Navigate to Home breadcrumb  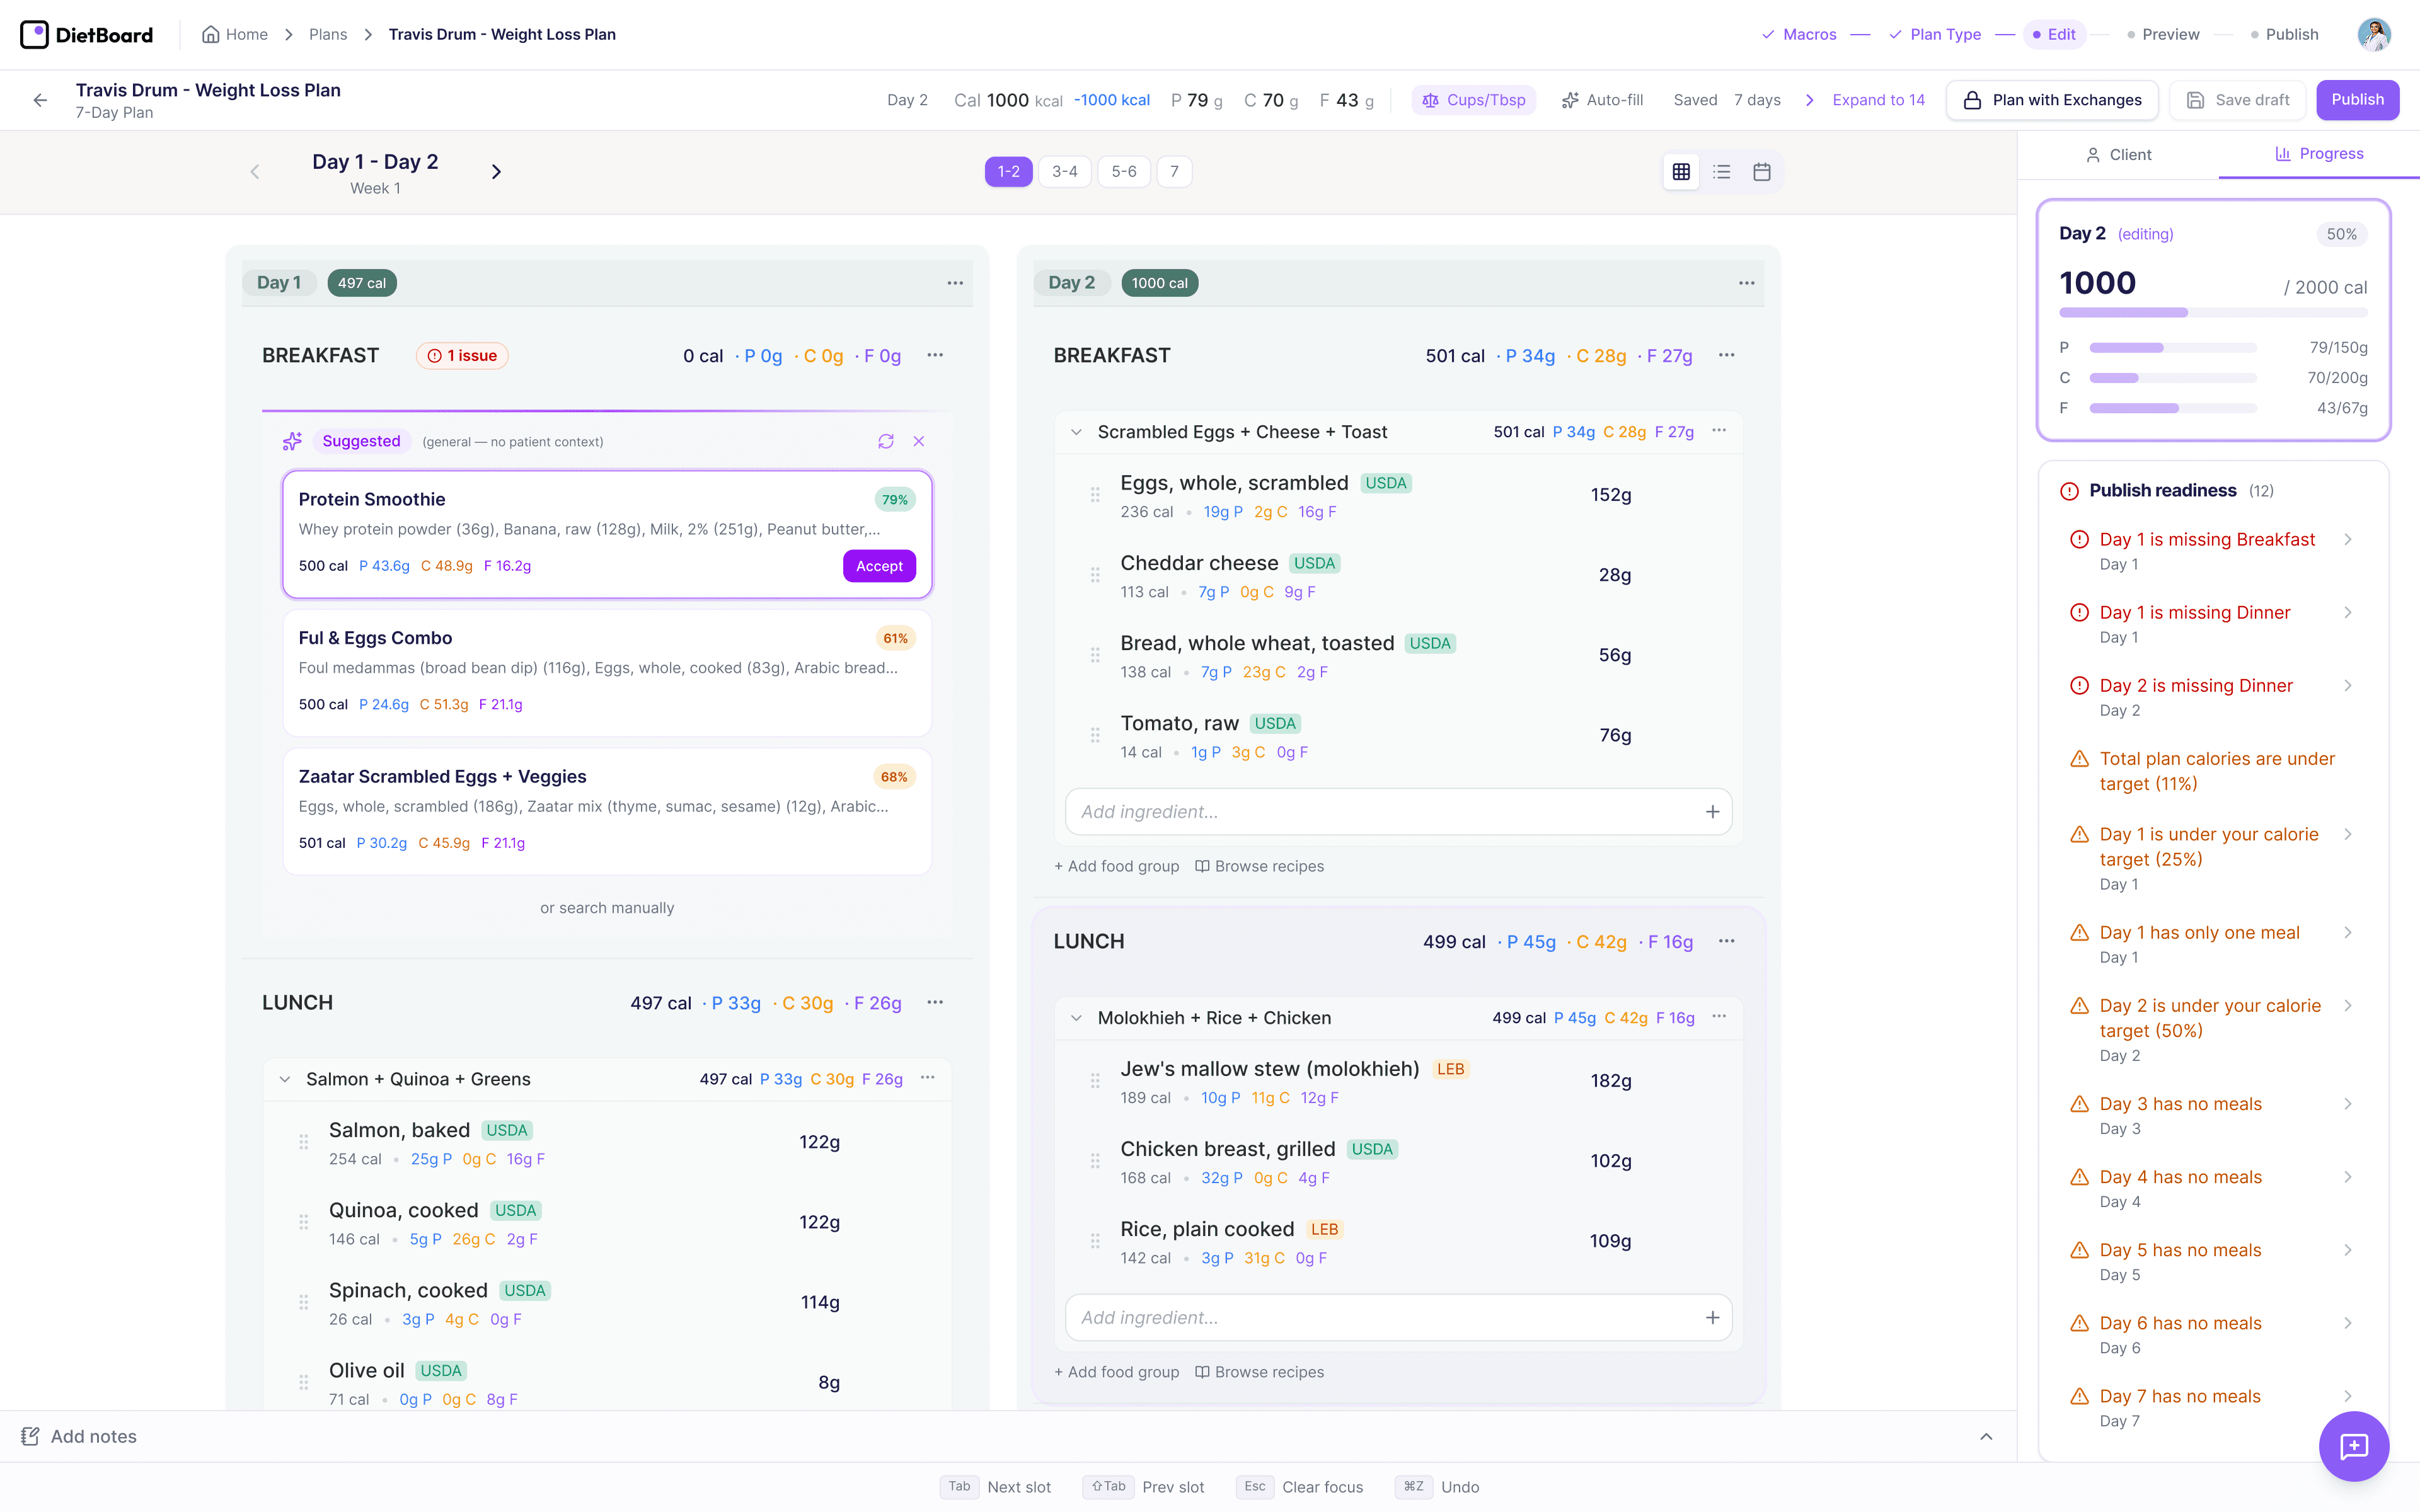pyautogui.click(x=235, y=34)
